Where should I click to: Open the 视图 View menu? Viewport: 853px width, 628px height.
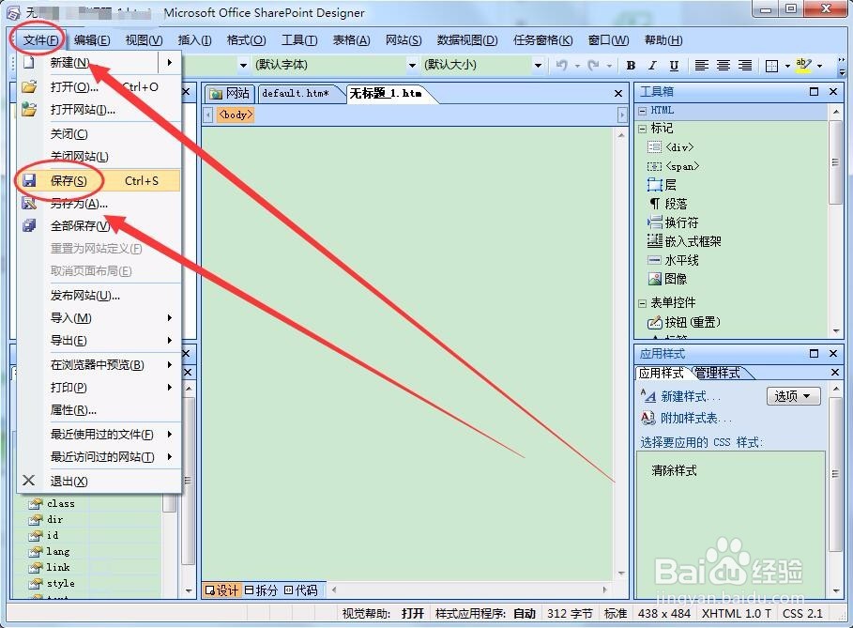[145, 40]
